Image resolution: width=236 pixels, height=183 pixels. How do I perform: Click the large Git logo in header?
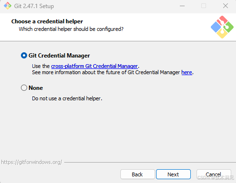pos(222,27)
